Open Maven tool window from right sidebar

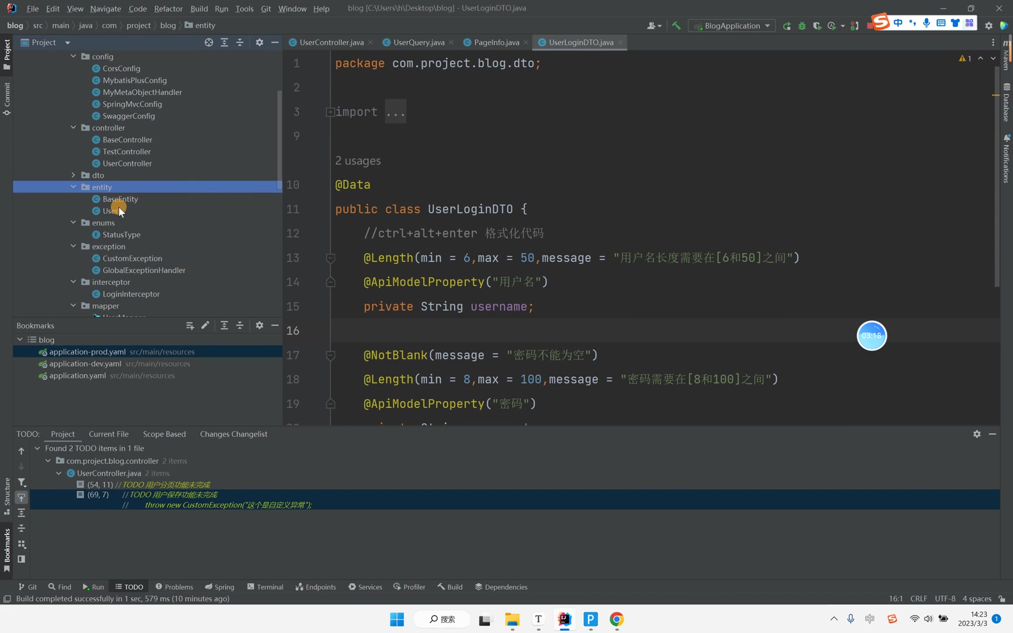pyautogui.click(x=1006, y=55)
